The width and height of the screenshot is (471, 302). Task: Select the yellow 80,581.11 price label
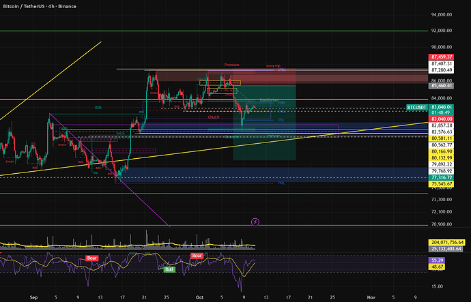tap(441, 138)
